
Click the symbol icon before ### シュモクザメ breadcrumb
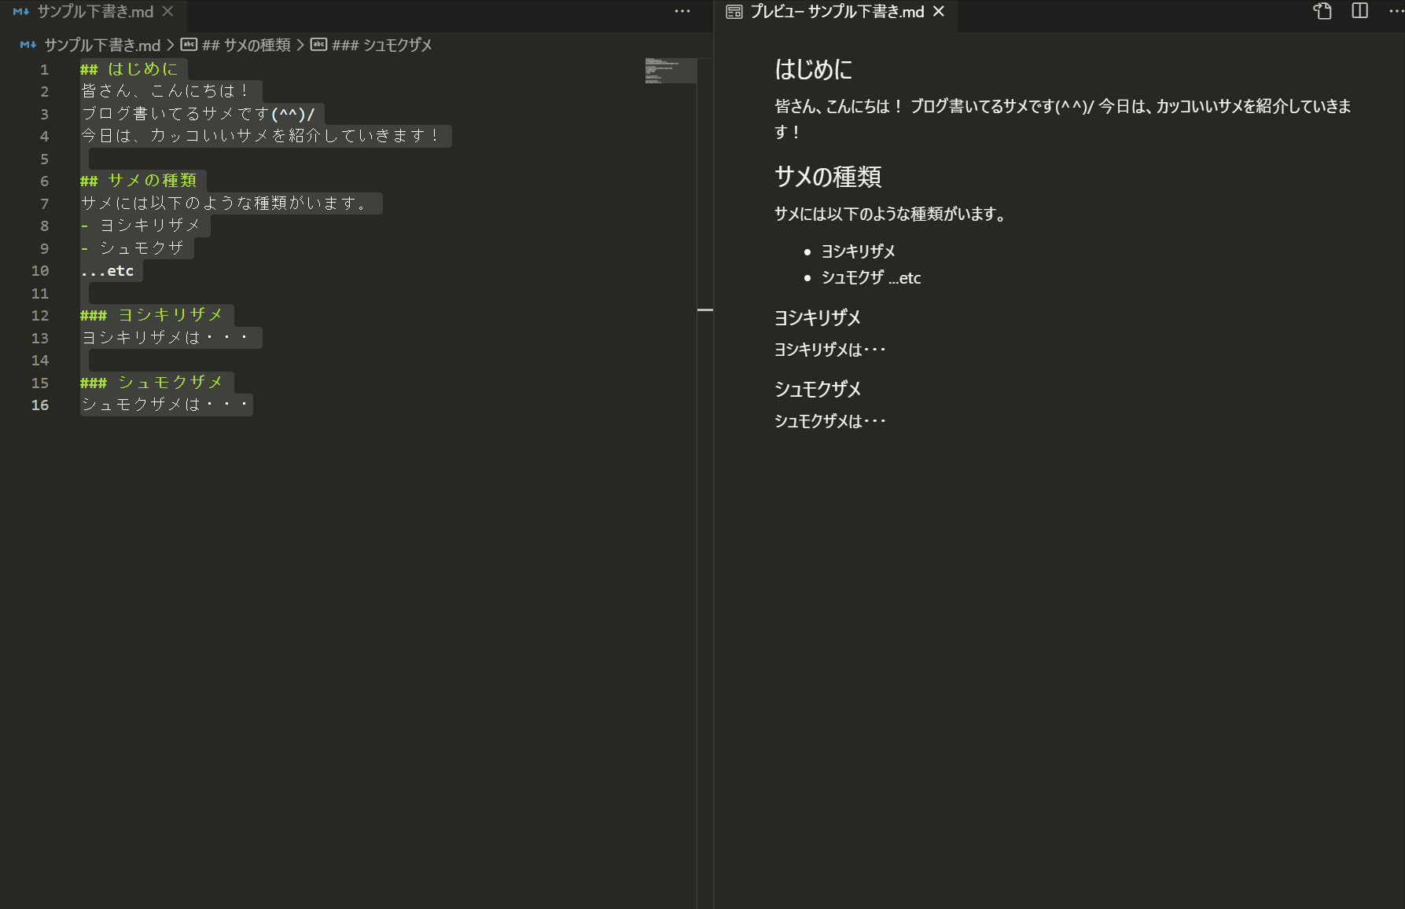[318, 45]
